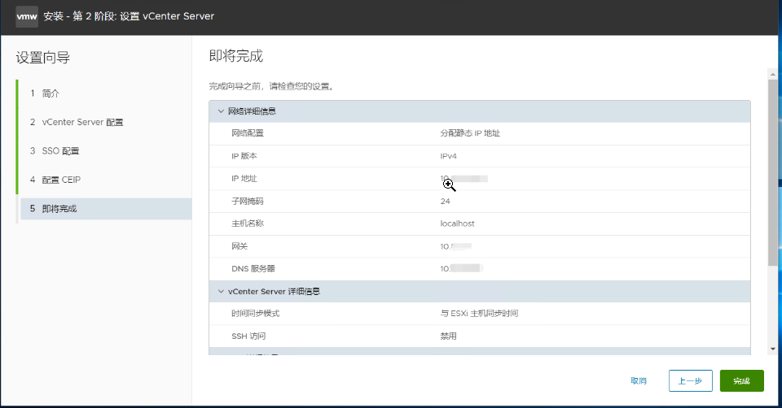The width and height of the screenshot is (782, 408).
Task: Select the 与 ESXi 主机同步时间 value
Action: click(x=479, y=314)
